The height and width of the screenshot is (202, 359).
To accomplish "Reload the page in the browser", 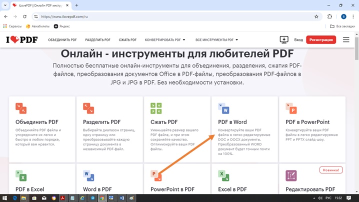I will click(x=24, y=16).
